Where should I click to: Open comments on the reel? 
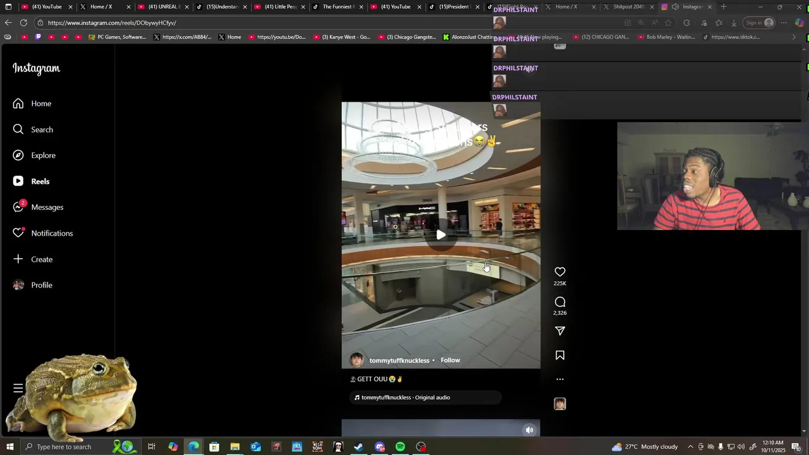(560, 302)
